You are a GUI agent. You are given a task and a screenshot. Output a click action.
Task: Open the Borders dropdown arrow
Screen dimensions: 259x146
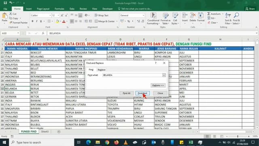click(x=52, y=21)
